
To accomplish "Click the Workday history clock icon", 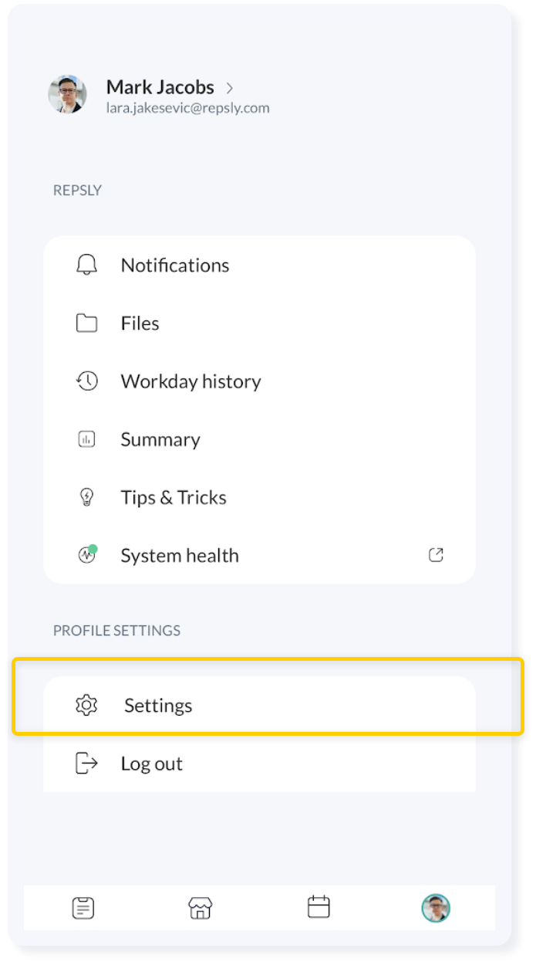I will 86,381.
